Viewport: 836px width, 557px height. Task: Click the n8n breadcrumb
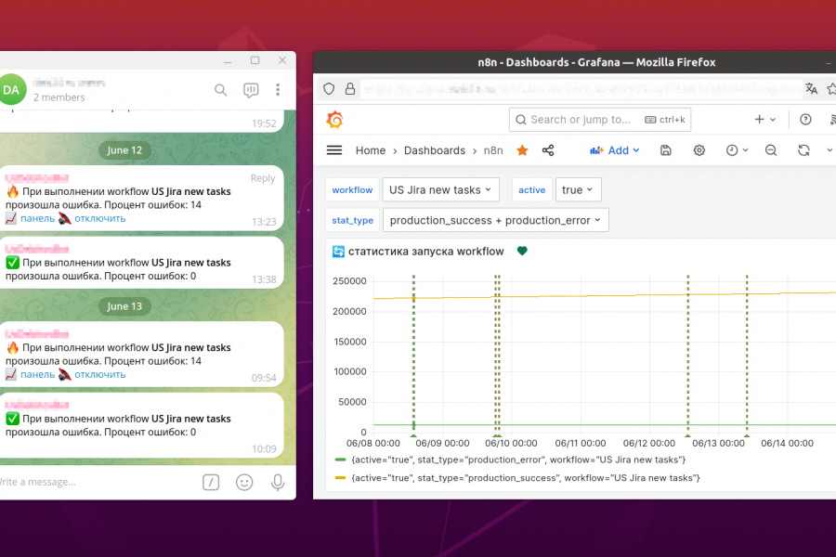(493, 150)
